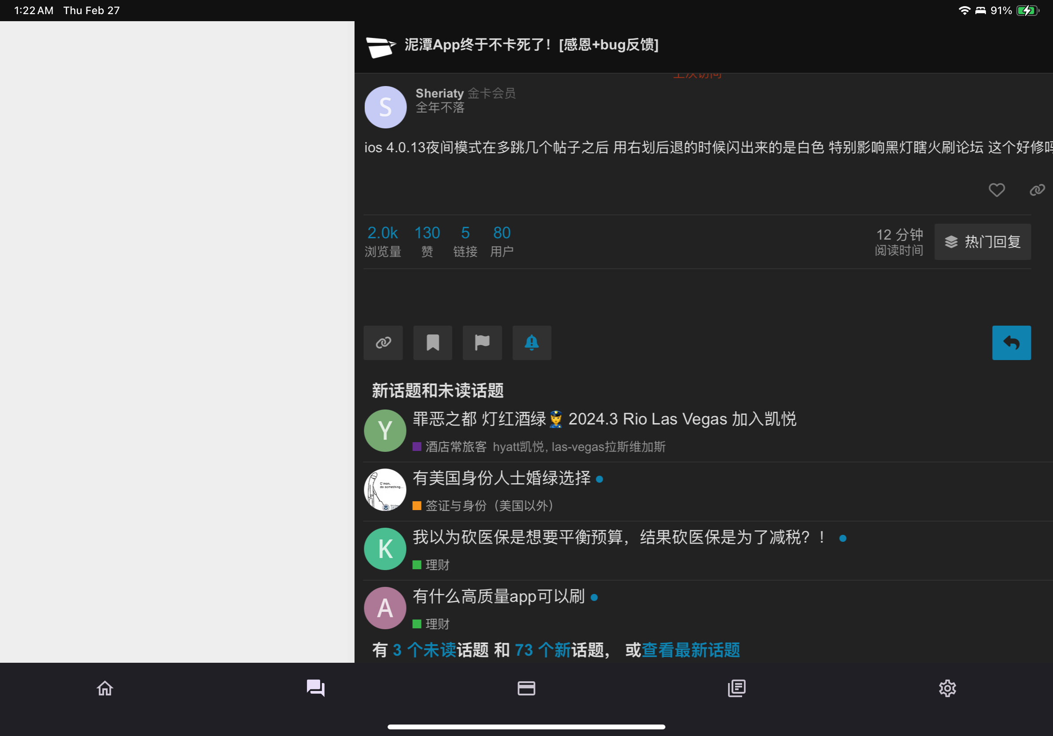The image size is (1053, 736).
Task: Open the credit card tab
Action: click(x=526, y=688)
